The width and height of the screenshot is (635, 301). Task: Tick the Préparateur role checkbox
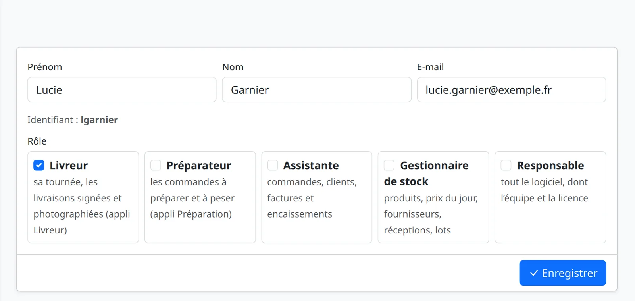pyautogui.click(x=156, y=165)
